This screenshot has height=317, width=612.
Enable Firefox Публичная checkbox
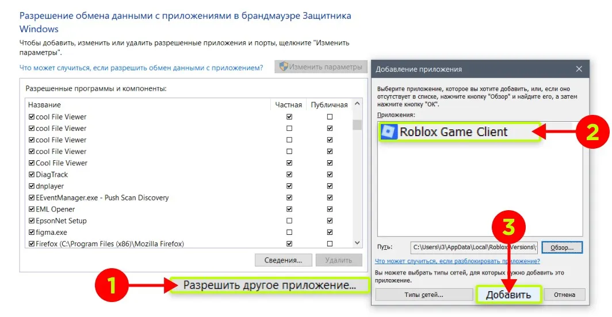[x=330, y=243]
